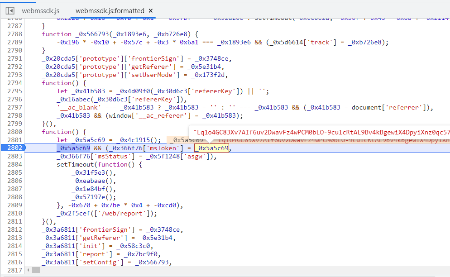Switch to the webmssdk.js tab

(x=40, y=11)
